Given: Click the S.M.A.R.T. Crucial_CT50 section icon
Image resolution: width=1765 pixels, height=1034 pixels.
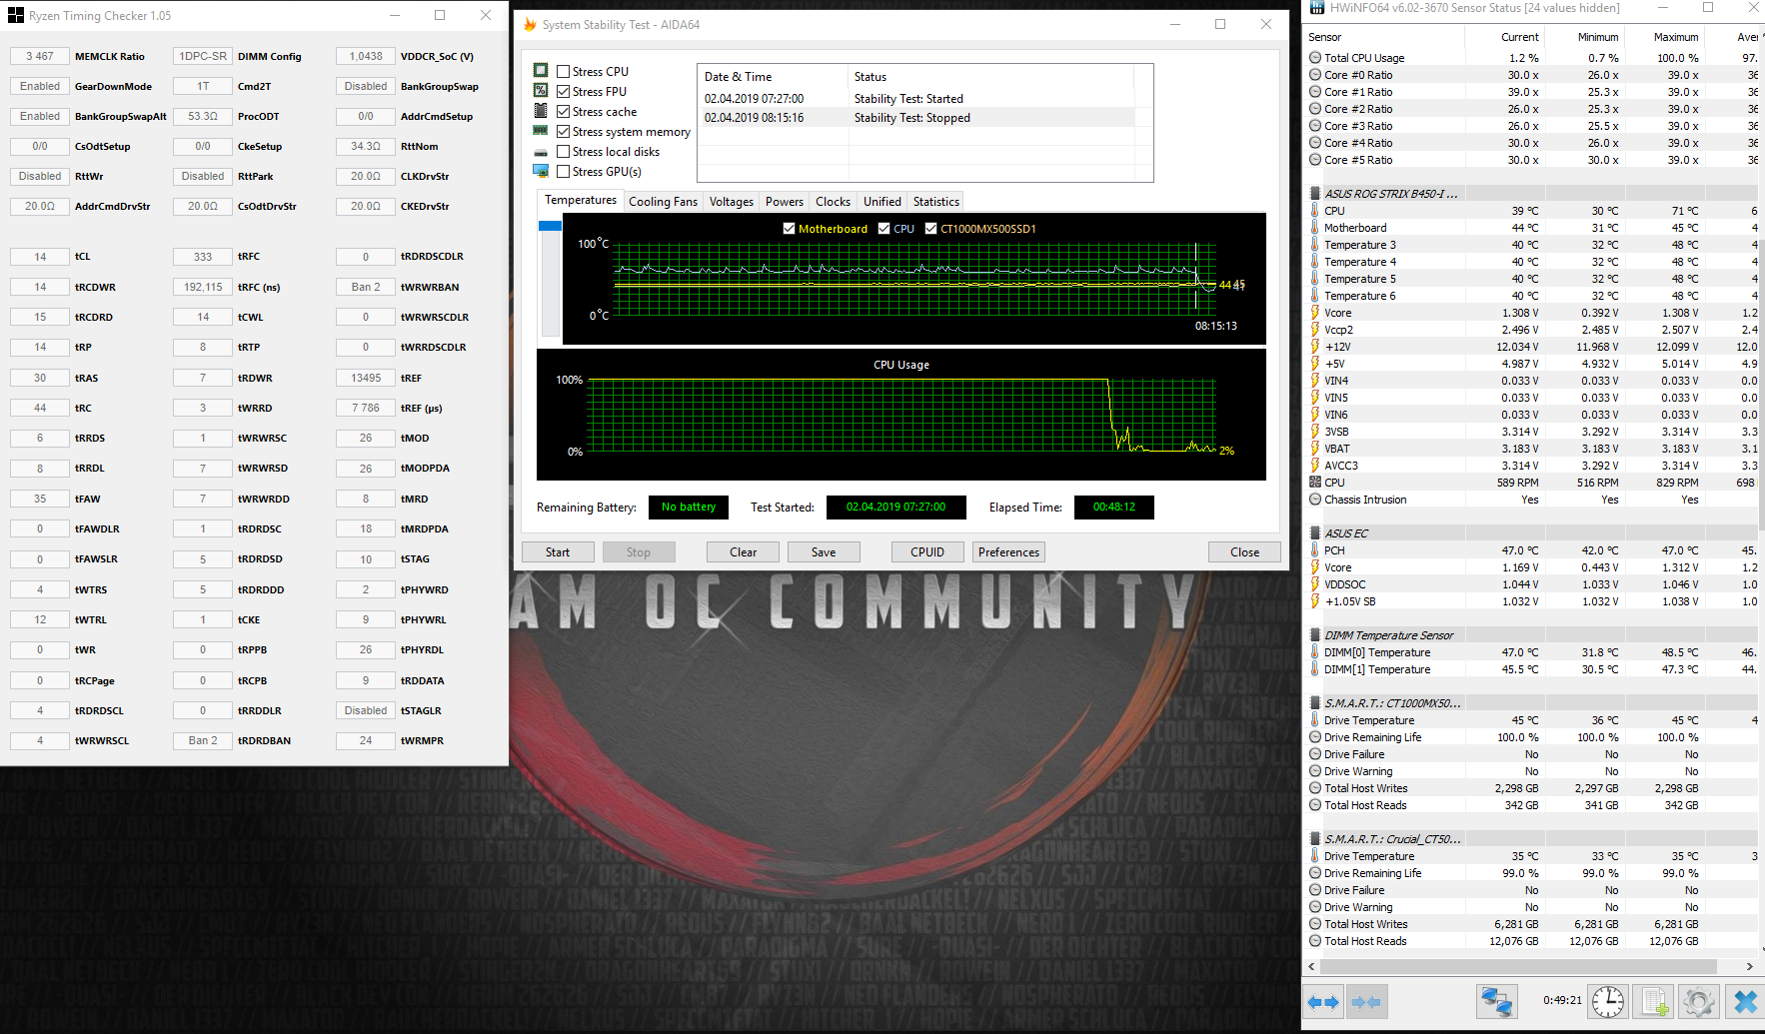Looking at the screenshot, I should 1315,839.
